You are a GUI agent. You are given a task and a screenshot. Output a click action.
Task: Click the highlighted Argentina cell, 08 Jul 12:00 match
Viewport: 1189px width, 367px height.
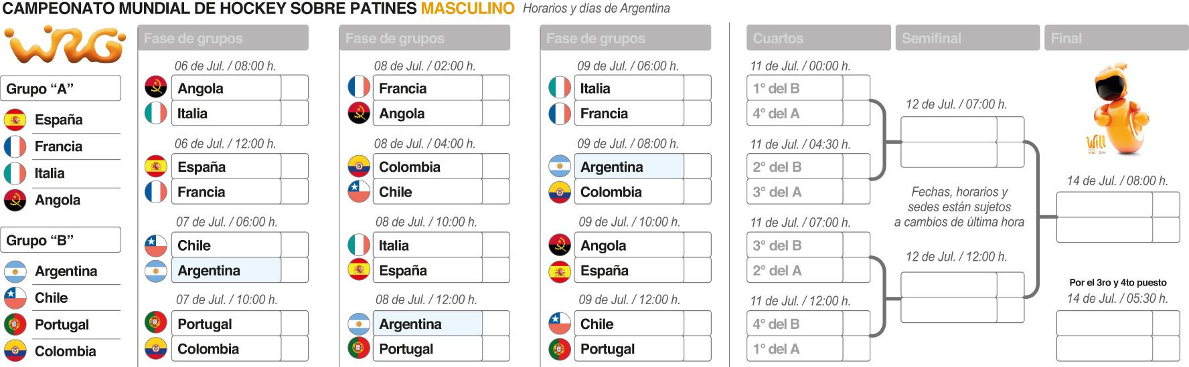(427, 324)
